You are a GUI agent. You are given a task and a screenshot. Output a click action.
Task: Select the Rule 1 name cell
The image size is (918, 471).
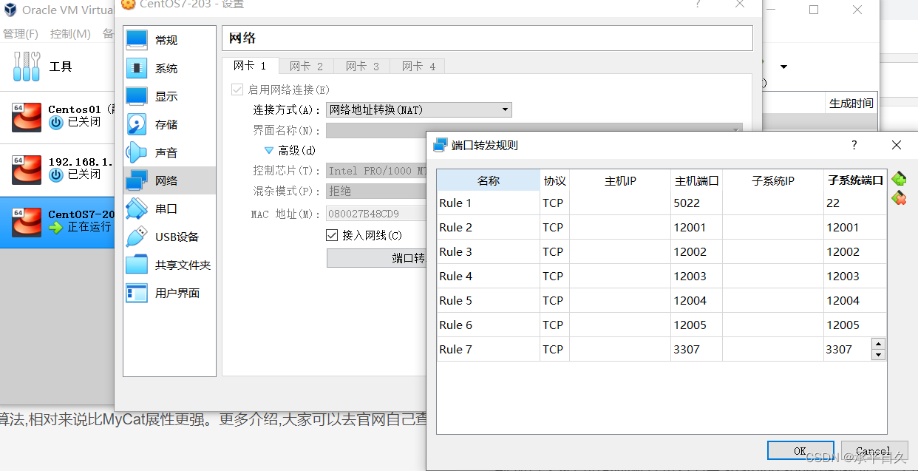click(x=489, y=203)
